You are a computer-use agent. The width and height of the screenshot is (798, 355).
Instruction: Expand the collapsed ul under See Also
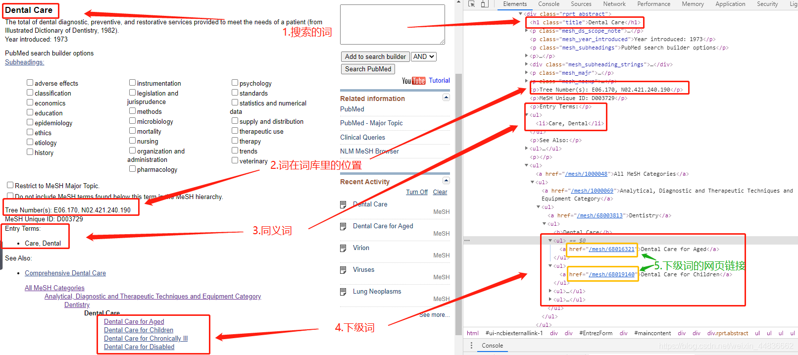pyautogui.click(x=526, y=149)
